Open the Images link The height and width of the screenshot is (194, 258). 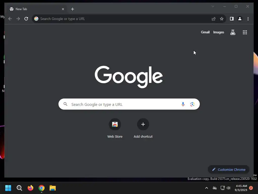pyautogui.click(x=218, y=32)
